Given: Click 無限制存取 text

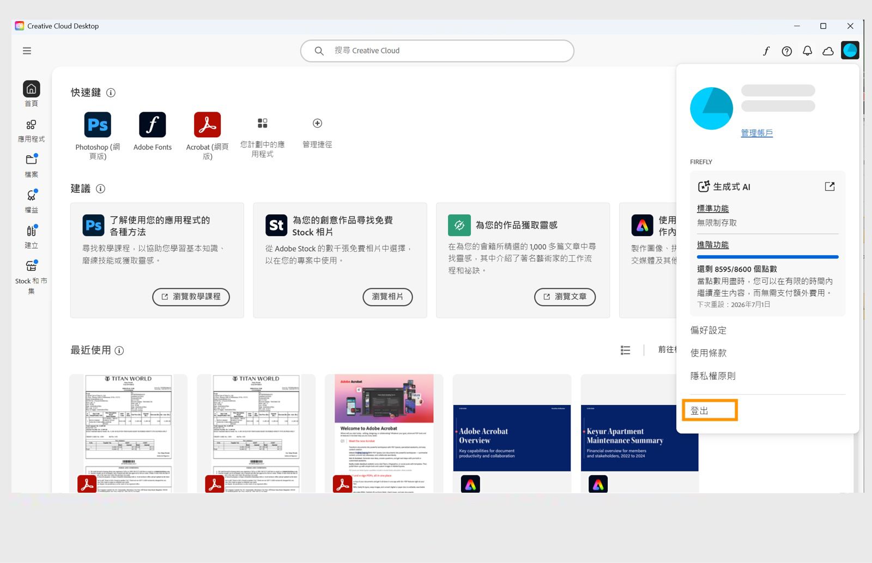Looking at the screenshot, I should 717,223.
